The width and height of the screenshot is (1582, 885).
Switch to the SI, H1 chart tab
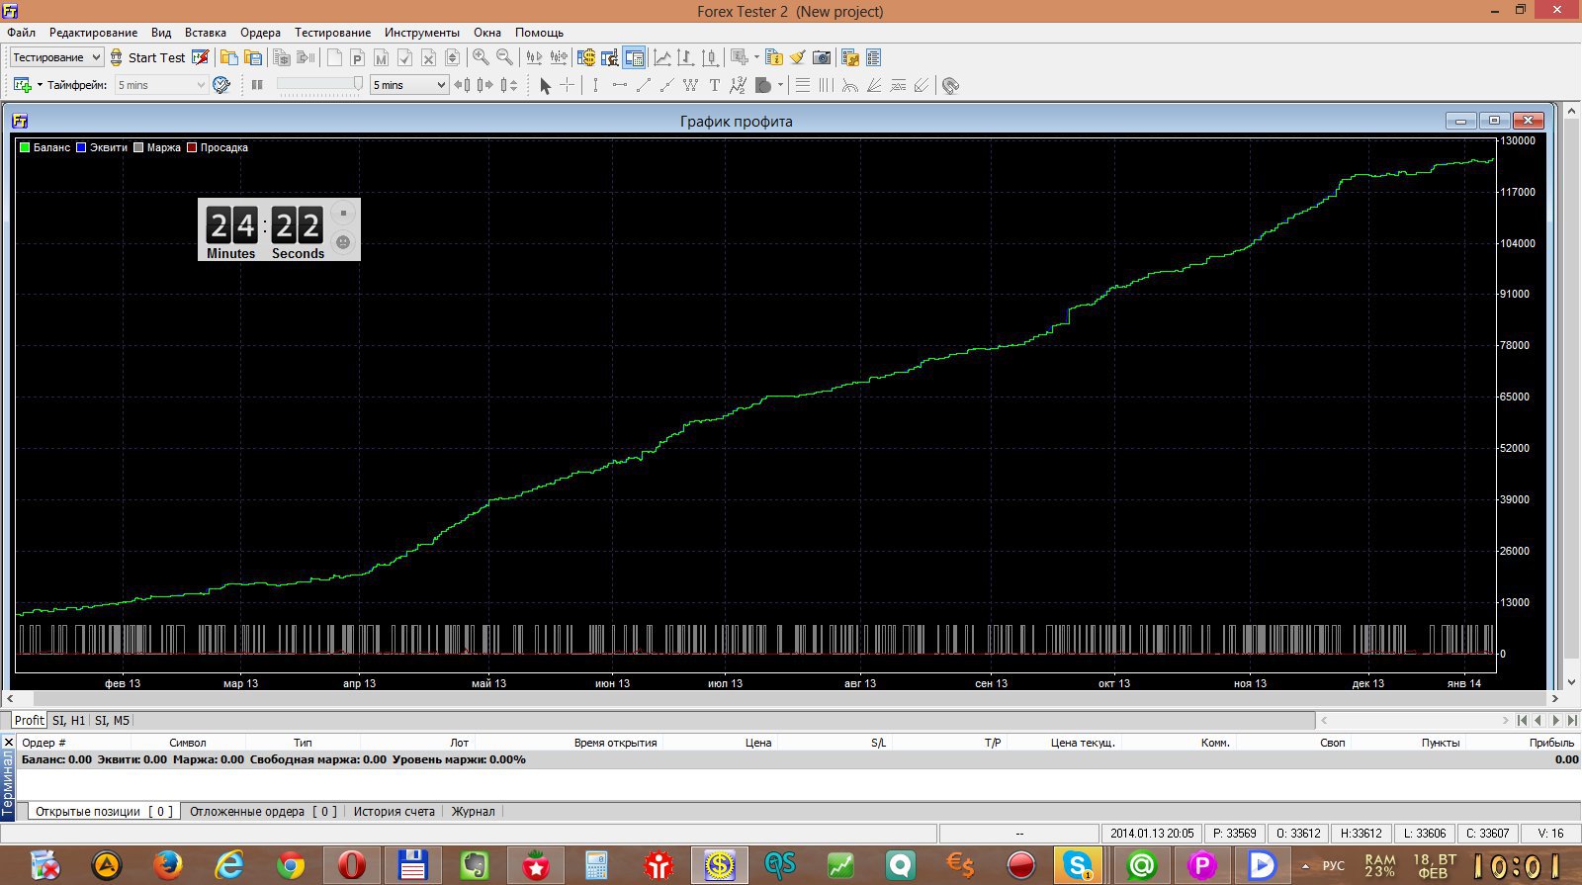click(69, 720)
